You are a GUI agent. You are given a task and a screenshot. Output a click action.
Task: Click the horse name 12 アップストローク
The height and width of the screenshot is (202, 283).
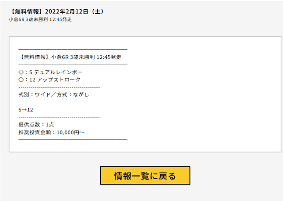pyautogui.click(x=55, y=80)
